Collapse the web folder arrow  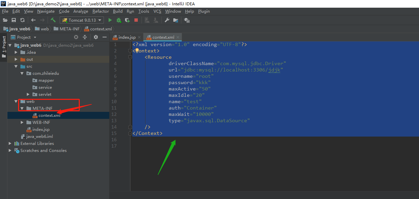(16, 102)
